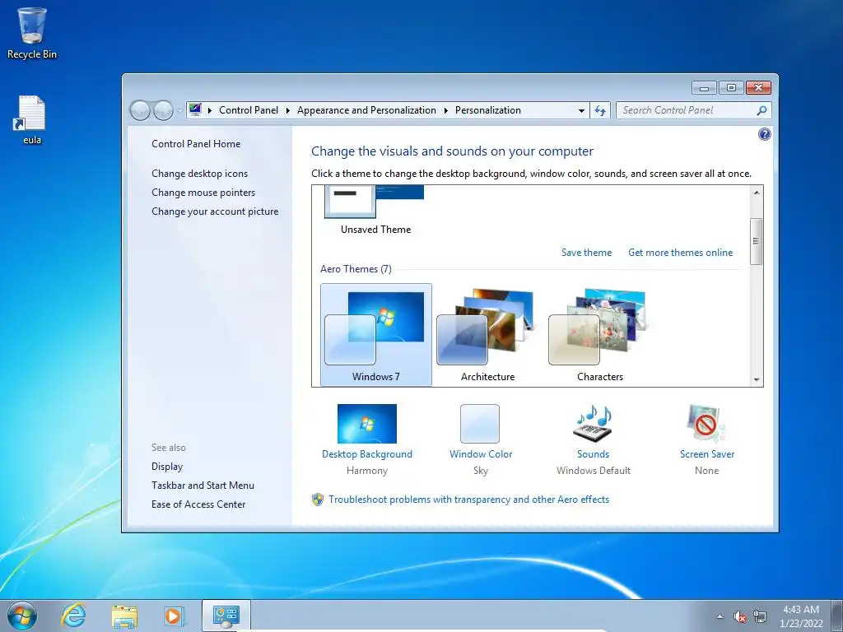Screen dimensions: 843x632
Task: Go to Control Panel breadcrumb
Action: pyautogui.click(x=249, y=110)
